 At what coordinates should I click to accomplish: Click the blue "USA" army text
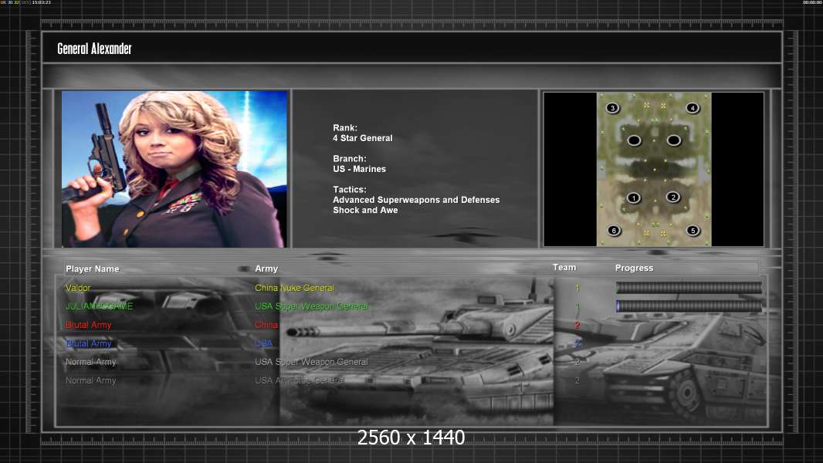tap(264, 343)
